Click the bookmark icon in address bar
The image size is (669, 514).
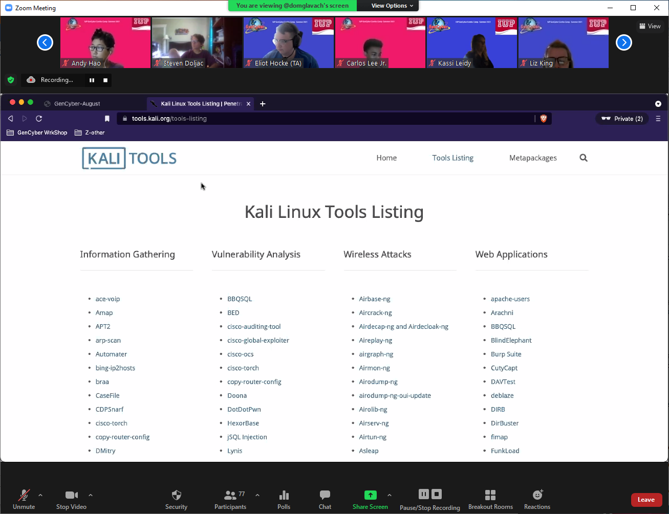click(107, 119)
